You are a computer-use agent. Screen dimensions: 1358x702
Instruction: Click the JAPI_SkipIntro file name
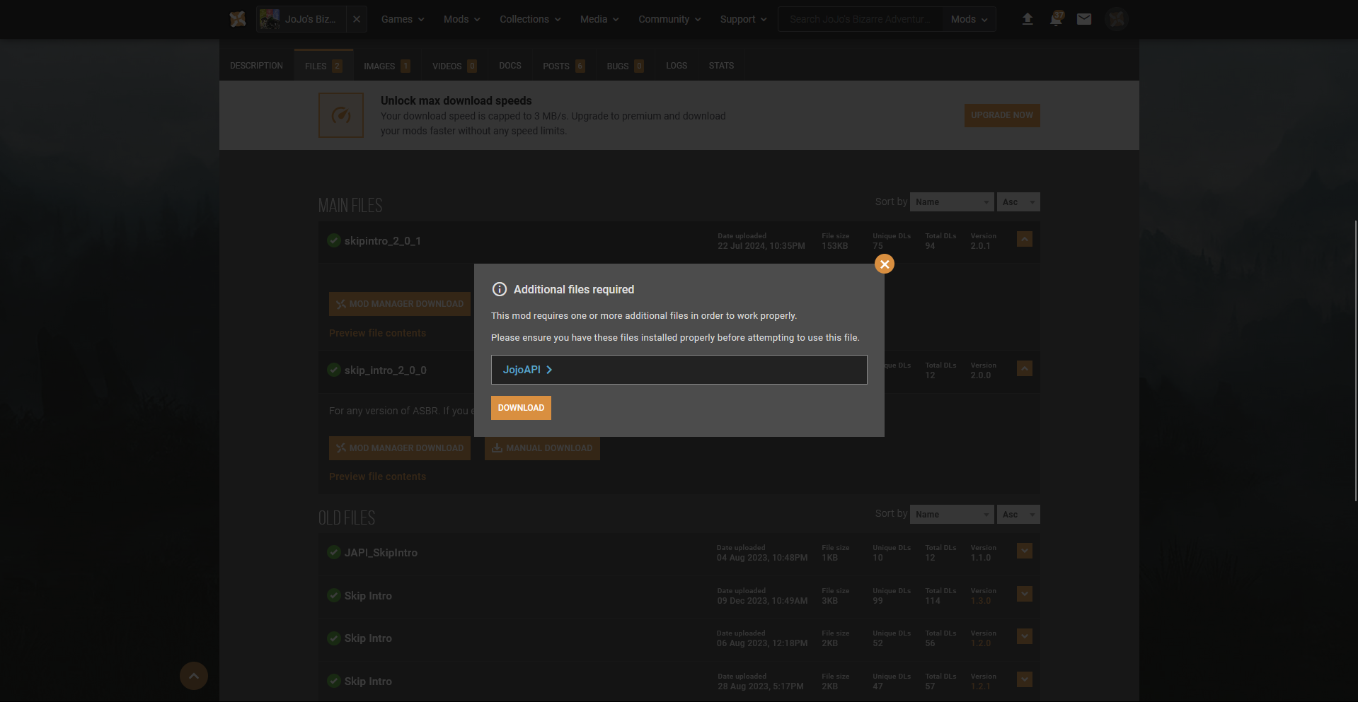(x=381, y=553)
